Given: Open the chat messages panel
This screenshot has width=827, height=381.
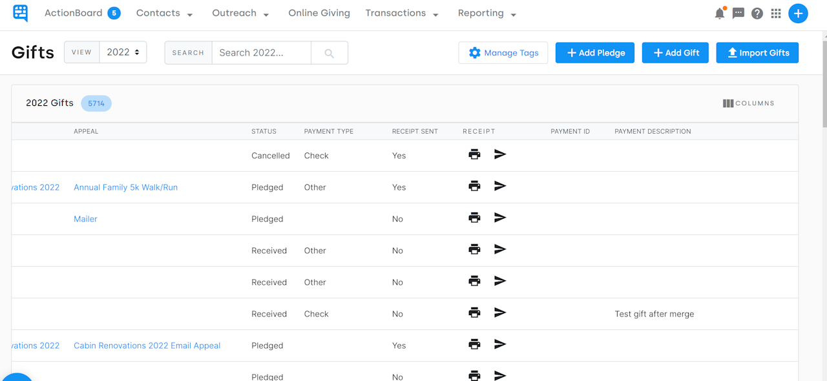Looking at the screenshot, I should [738, 13].
